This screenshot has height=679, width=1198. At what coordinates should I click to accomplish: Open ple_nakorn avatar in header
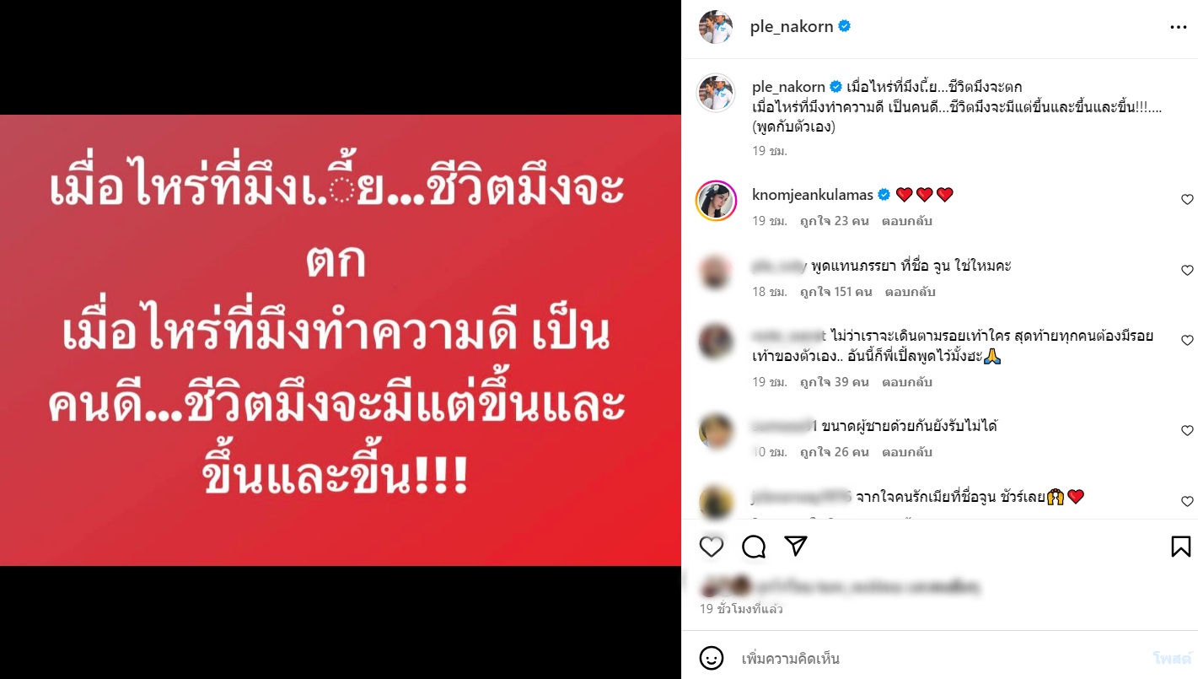pos(716,27)
